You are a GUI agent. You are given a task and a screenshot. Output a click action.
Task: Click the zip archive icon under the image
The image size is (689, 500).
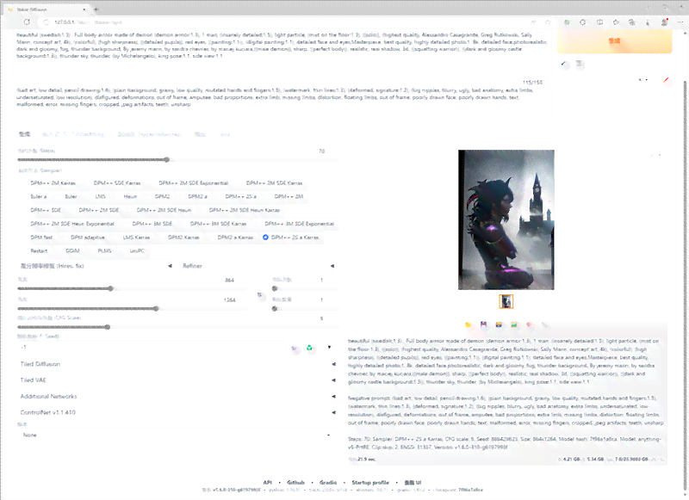pos(499,324)
